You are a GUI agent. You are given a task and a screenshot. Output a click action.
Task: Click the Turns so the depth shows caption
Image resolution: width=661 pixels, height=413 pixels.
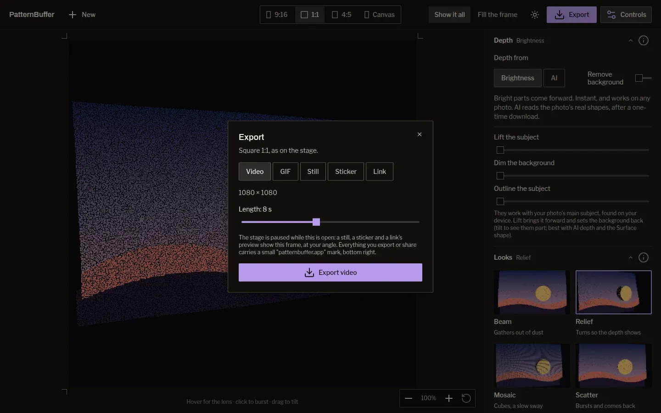tap(608, 333)
